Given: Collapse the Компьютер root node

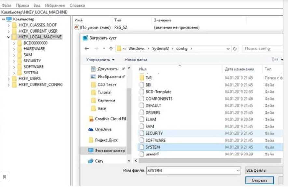Looking at the screenshot, I should point(3,19).
